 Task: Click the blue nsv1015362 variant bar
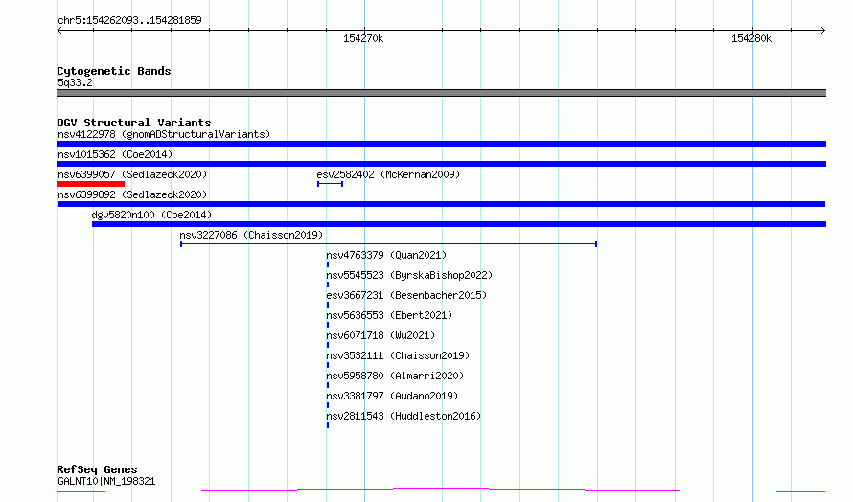[x=441, y=164]
